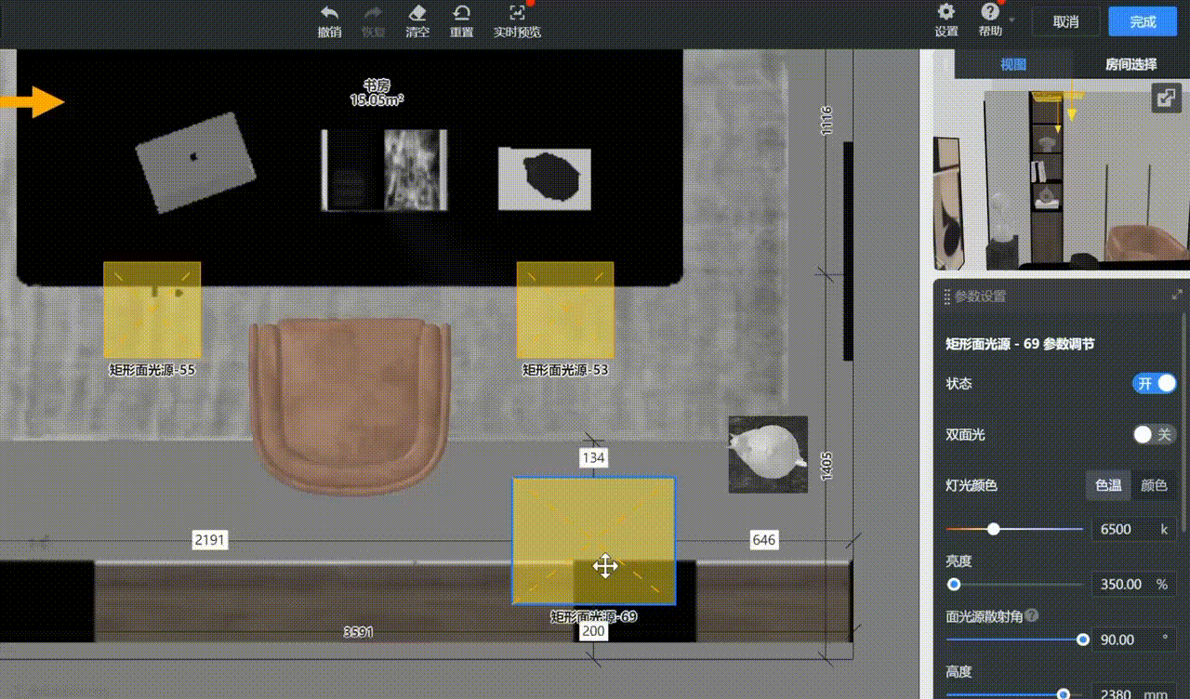This screenshot has height=699, width=1190.
Task: Click the 取消 button
Action: (1066, 21)
